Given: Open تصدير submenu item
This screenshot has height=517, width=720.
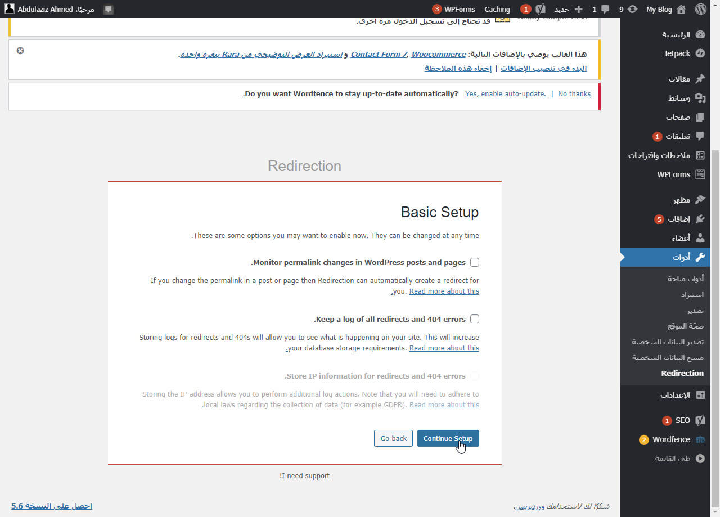Looking at the screenshot, I should pos(695,310).
